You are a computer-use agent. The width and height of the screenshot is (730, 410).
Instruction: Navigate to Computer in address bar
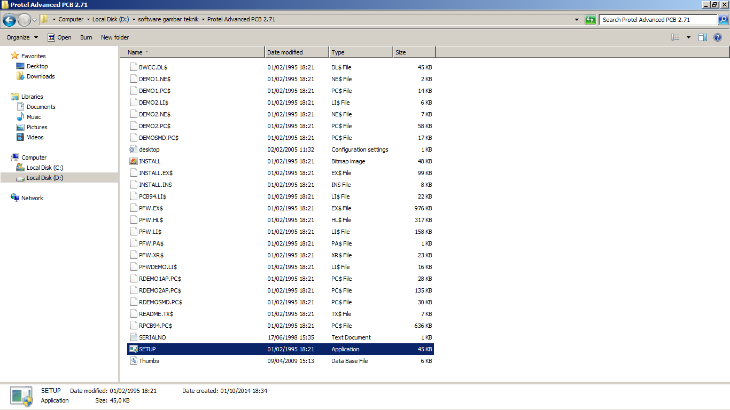coord(71,20)
